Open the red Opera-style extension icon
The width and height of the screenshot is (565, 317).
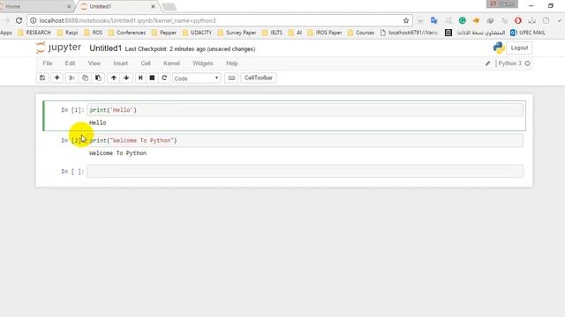click(518, 20)
